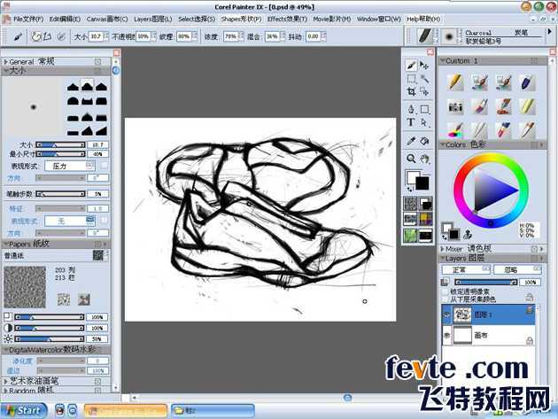The height and width of the screenshot is (419, 558).
Task: Pick the blue pen nib in Custom palette
Action: point(527,81)
